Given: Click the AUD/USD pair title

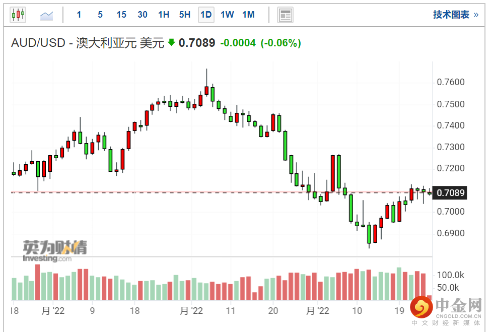Looking at the screenshot, I should point(38,43).
